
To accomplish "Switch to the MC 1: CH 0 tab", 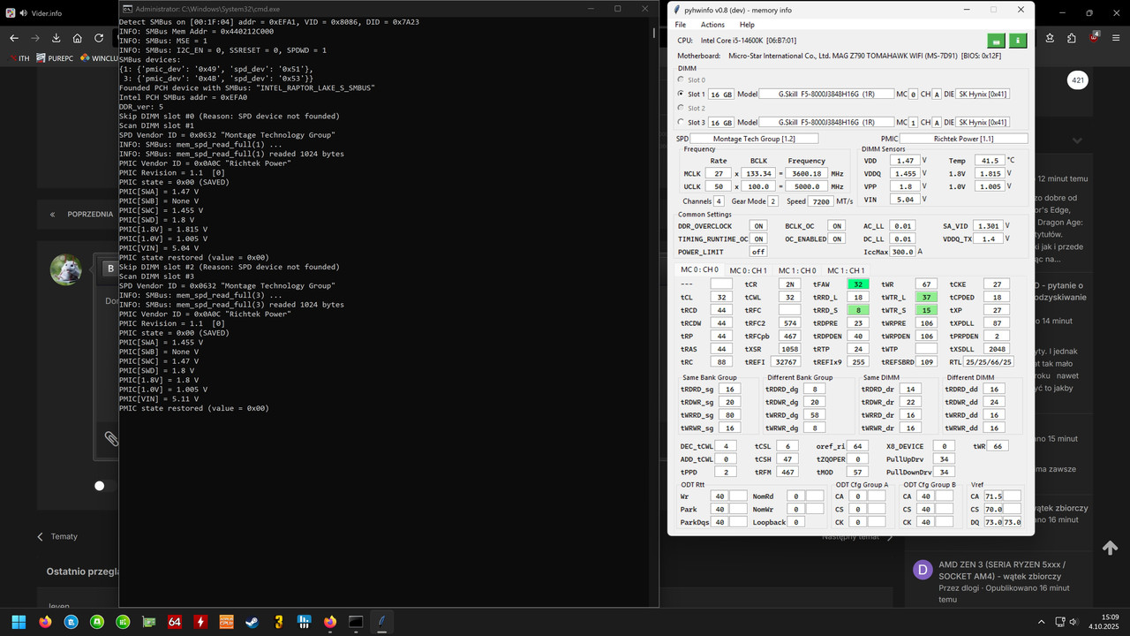I will [x=796, y=270].
